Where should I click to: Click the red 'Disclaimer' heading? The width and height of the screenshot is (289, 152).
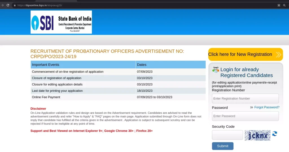point(38,109)
